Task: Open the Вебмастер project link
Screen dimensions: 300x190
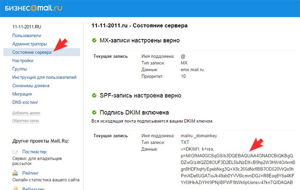Action: pos(33,188)
